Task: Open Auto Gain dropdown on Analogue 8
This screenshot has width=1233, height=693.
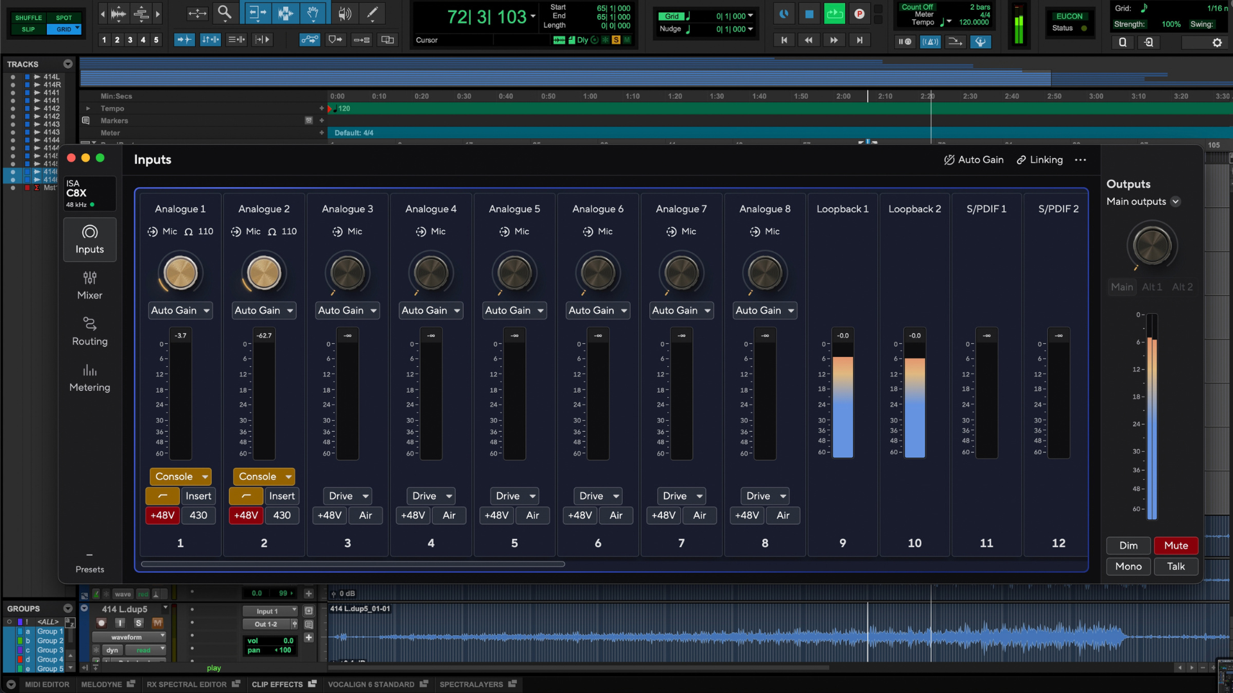Action: 765,311
